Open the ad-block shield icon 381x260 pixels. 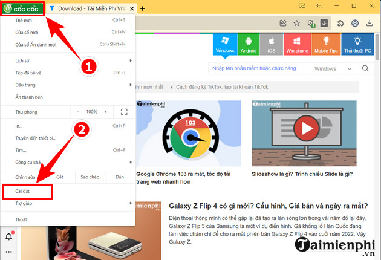(x=310, y=24)
